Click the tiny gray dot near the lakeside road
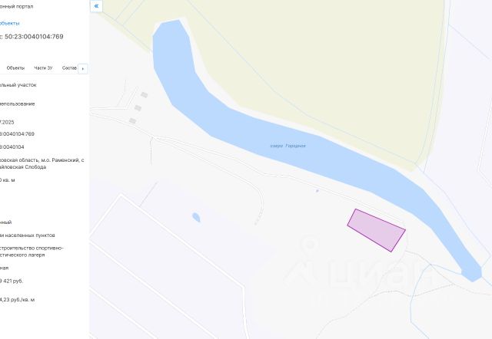 click(x=317, y=191)
